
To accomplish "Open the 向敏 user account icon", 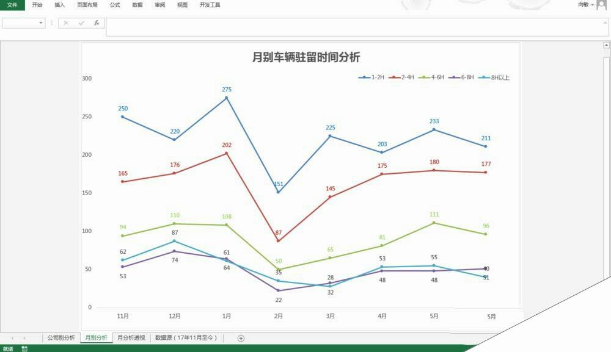I will click(601, 5).
